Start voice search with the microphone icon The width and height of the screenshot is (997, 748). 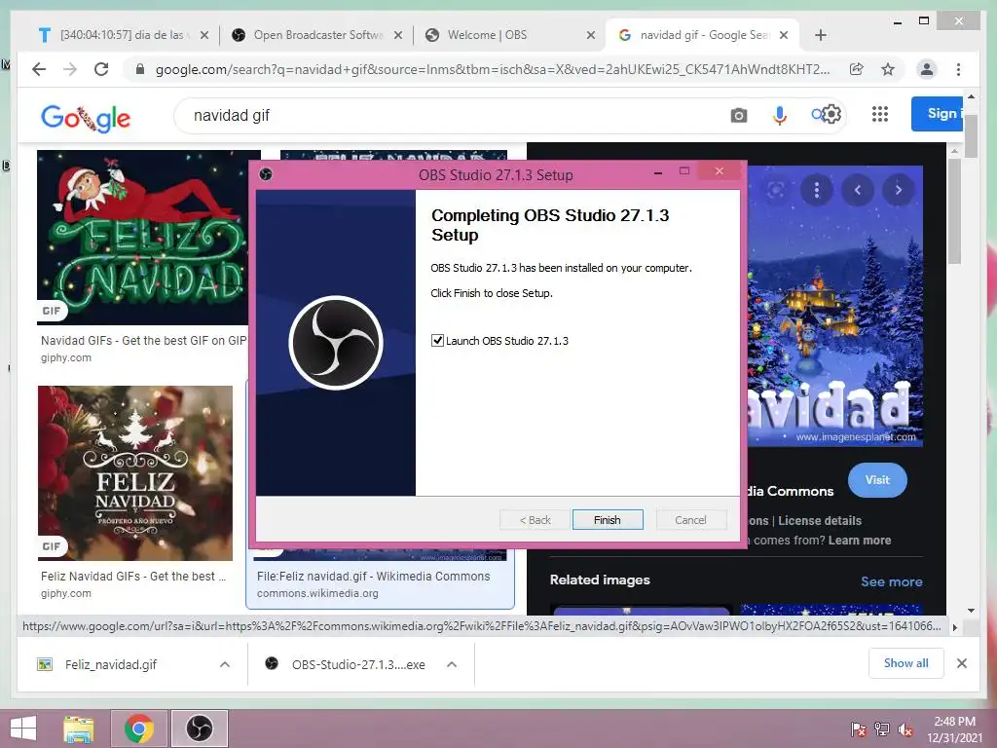780,115
